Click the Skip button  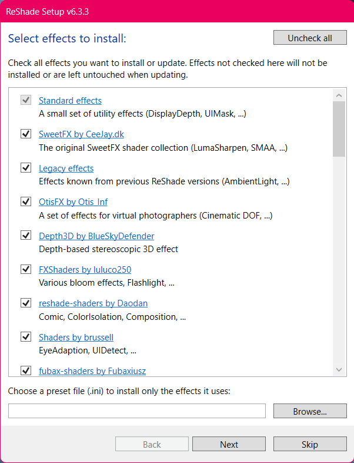pos(310,444)
